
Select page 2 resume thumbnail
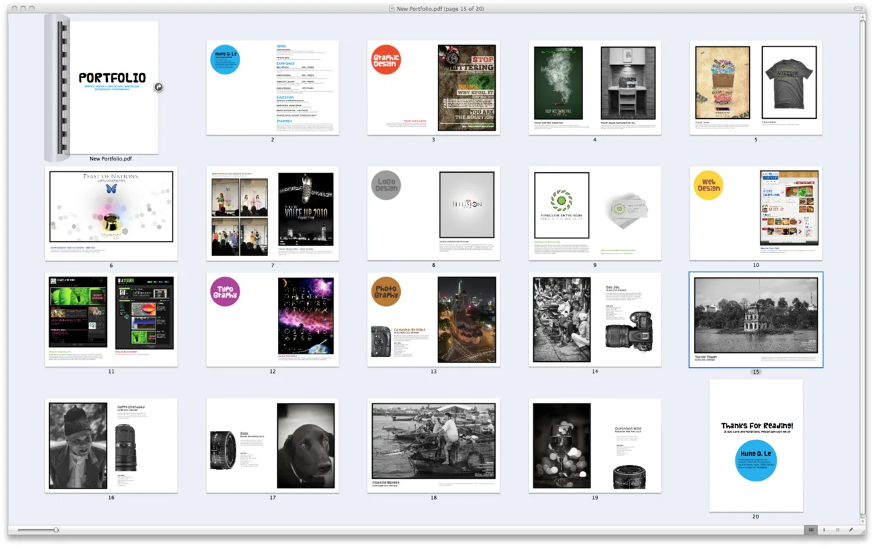click(272, 87)
